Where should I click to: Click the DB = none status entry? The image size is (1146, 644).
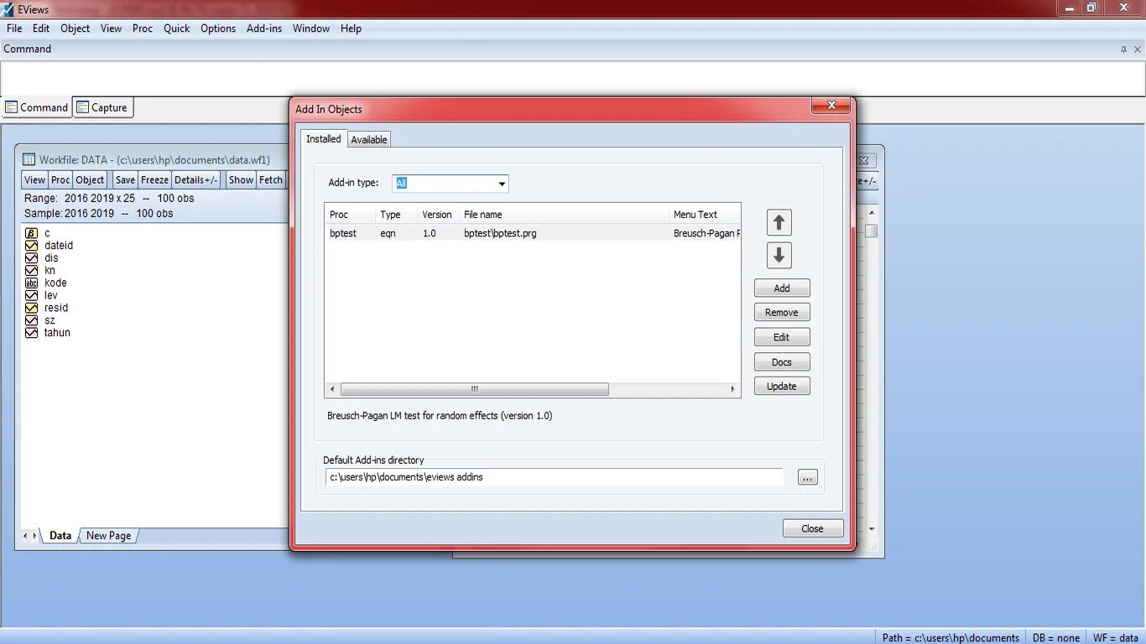(1056, 637)
